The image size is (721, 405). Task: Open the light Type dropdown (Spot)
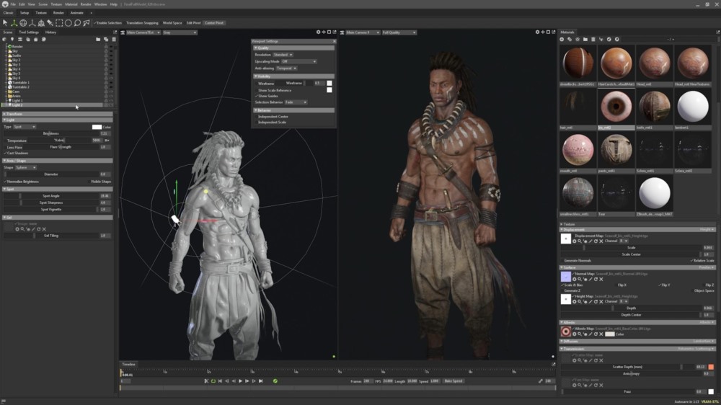[25, 127]
